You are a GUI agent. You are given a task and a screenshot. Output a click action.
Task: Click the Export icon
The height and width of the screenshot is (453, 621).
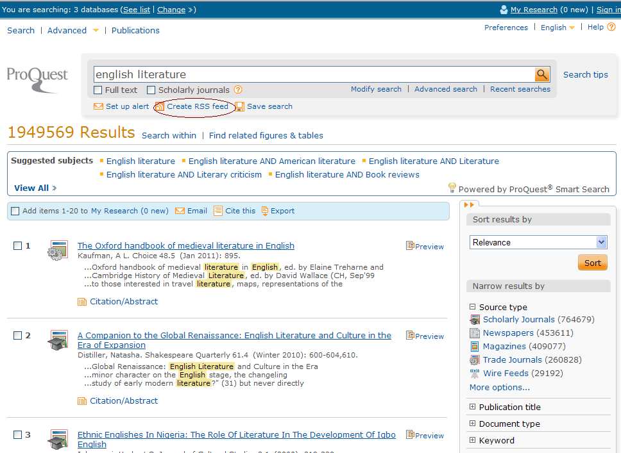265,211
